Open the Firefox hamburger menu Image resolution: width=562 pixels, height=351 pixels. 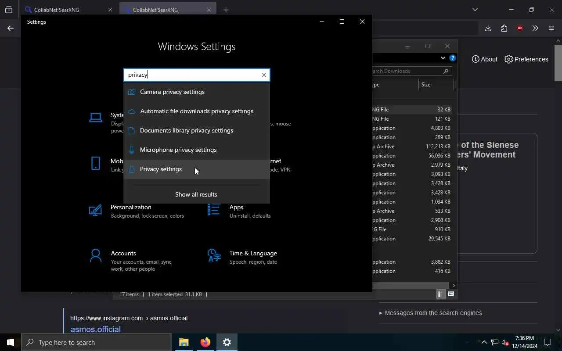point(551,28)
